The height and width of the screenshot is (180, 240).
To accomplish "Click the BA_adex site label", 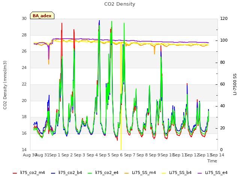I will [x=42, y=16].
